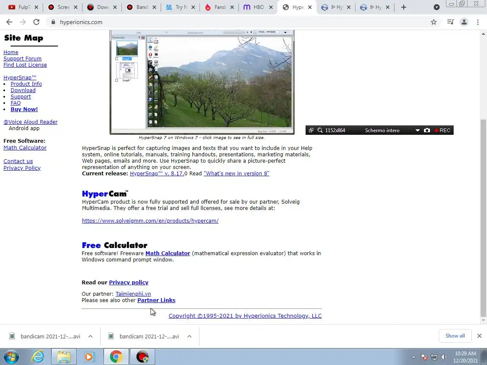Click the page vertical scrollbar thumb
Viewport: 487px width, 365px height.
click(483, 217)
